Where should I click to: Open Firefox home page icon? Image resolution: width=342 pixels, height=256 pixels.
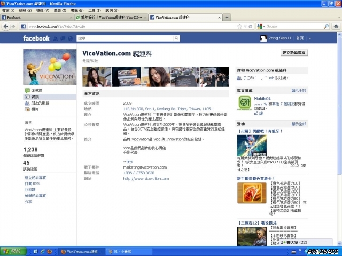(336, 26)
